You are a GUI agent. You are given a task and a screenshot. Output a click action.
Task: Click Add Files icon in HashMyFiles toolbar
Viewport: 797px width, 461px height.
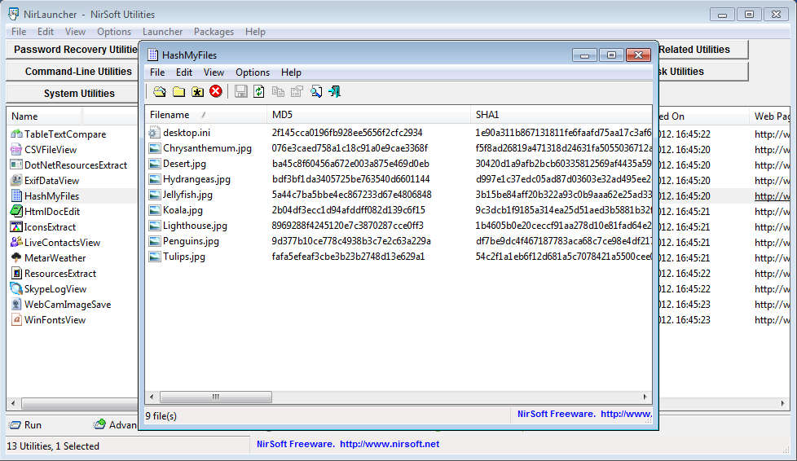click(x=160, y=91)
